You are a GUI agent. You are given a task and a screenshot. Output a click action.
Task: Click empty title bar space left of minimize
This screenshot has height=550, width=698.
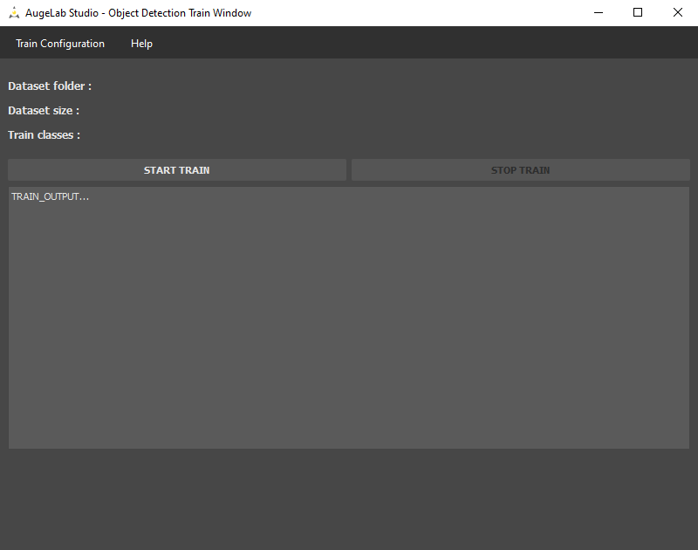click(x=419, y=13)
